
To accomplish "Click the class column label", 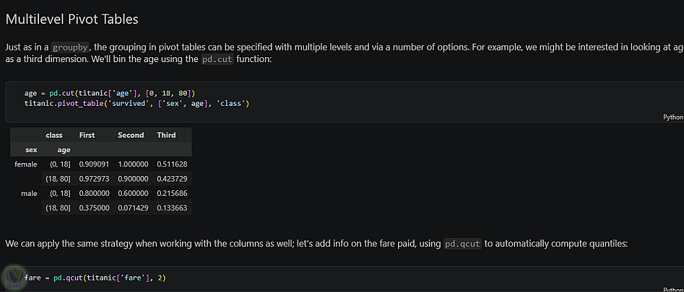I will coord(54,135).
